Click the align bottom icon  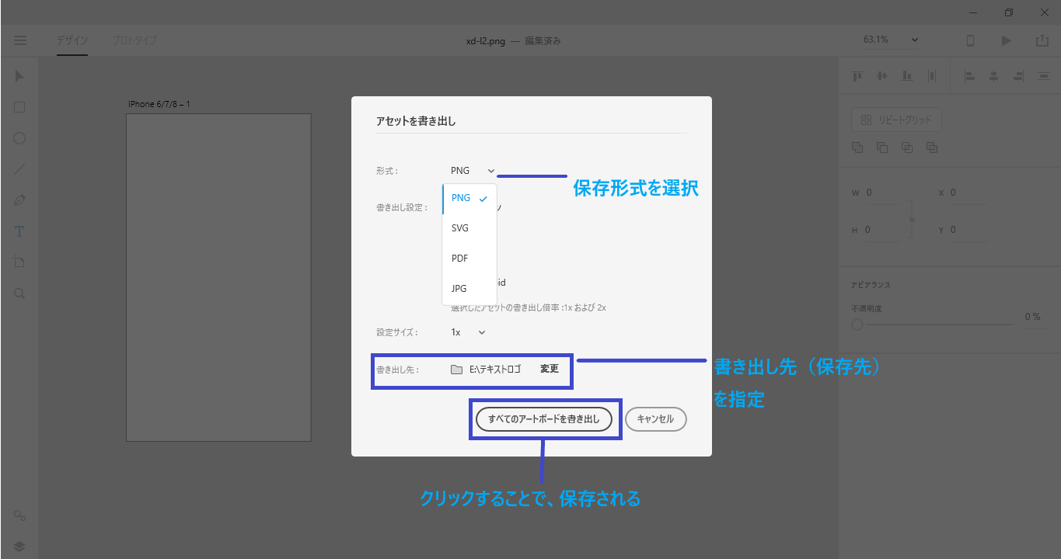point(906,75)
